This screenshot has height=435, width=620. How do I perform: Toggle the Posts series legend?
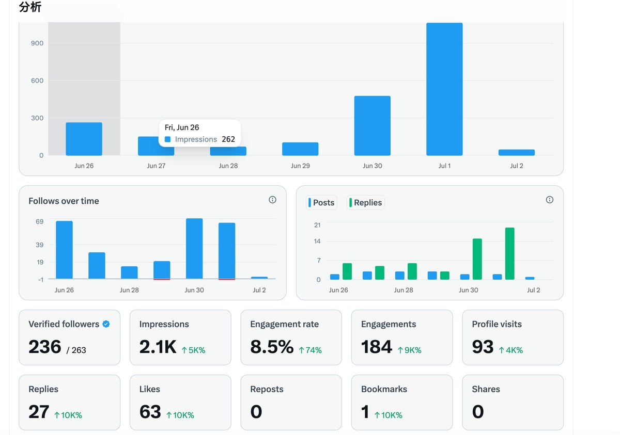point(321,203)
